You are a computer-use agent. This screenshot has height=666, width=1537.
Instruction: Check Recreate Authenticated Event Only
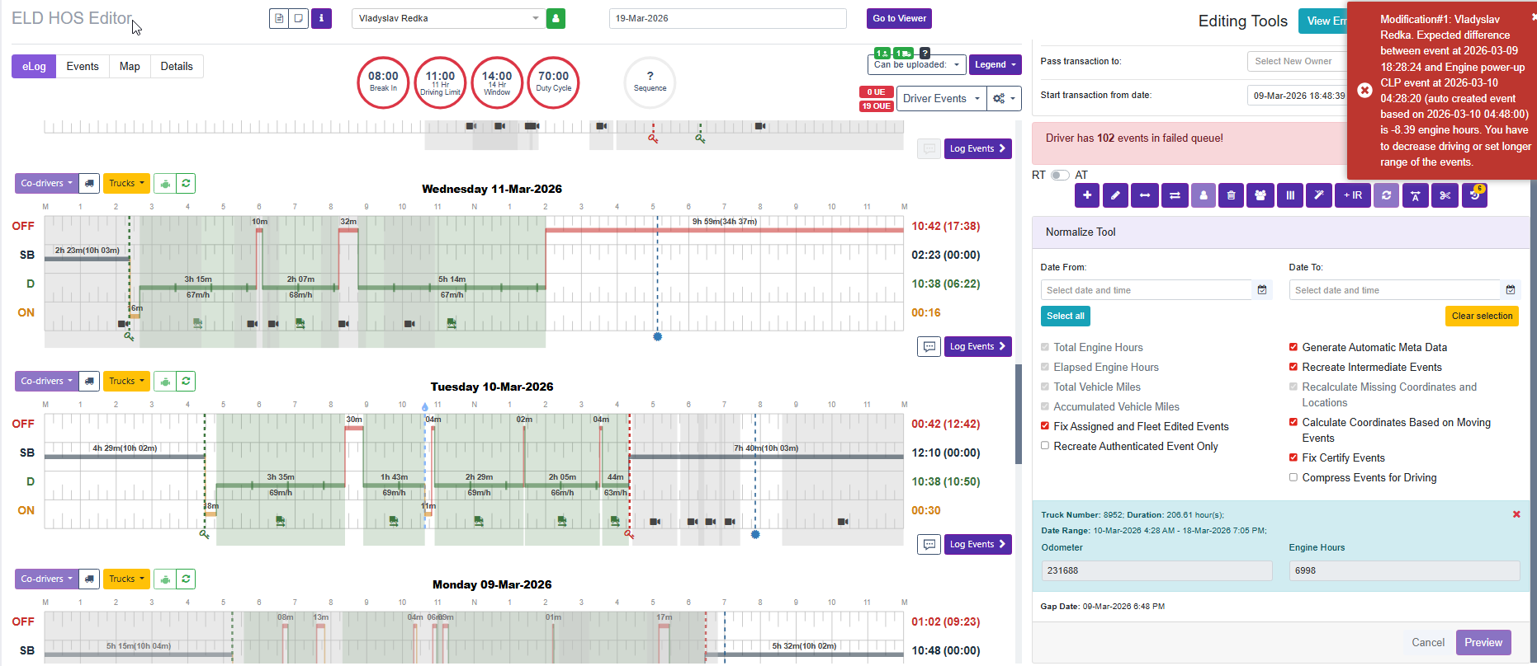(x=1045, y=446)
